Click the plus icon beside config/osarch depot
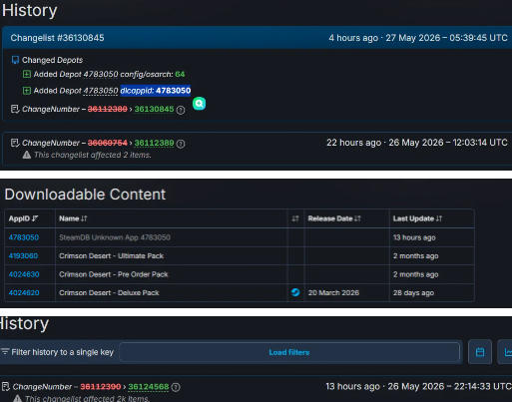Screen dimensions: 512x402 tap(27, 74)
